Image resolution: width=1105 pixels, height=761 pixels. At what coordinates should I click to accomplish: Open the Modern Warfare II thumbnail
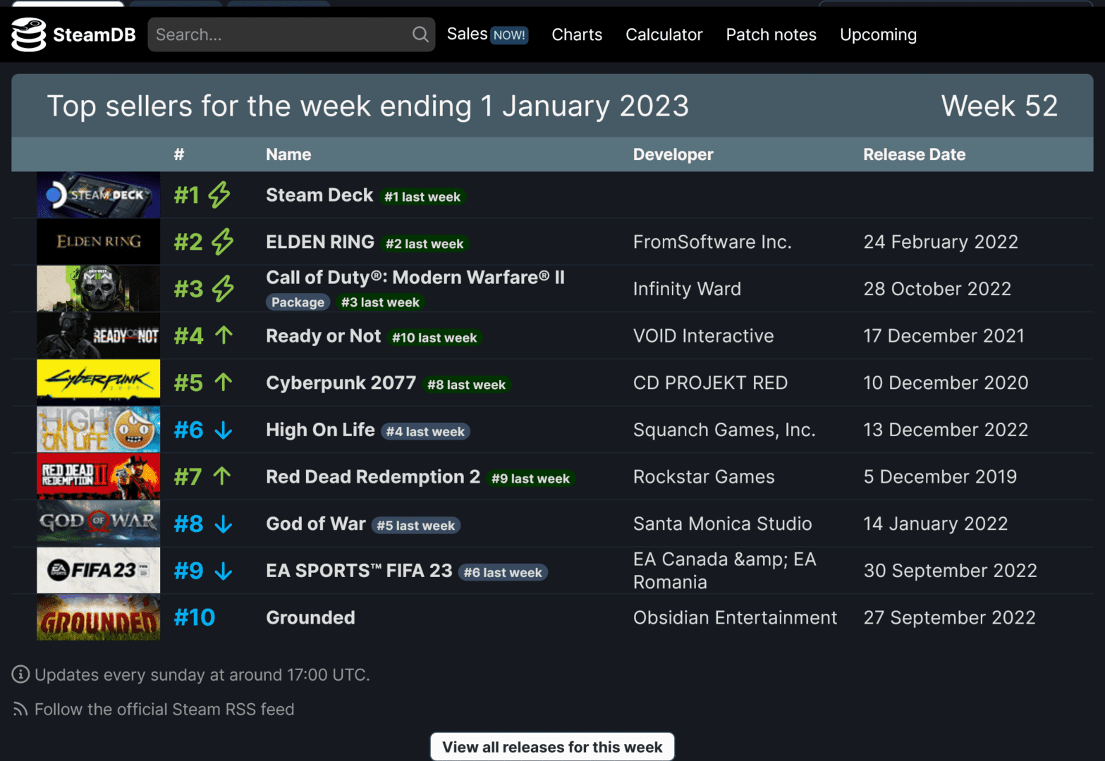[98, 289]
